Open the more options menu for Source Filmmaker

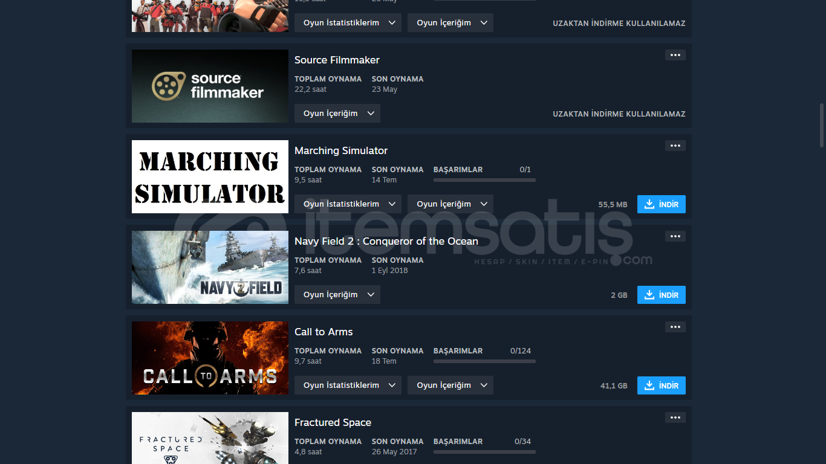[x=675, y=55]
